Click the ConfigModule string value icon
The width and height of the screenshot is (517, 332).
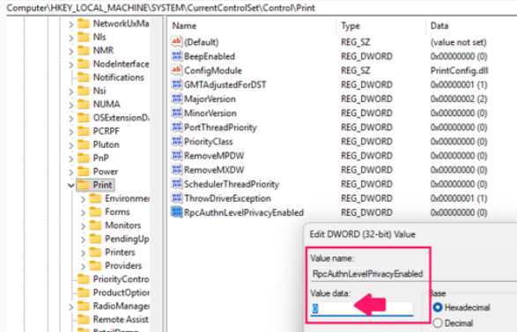(x=176, y=70)
